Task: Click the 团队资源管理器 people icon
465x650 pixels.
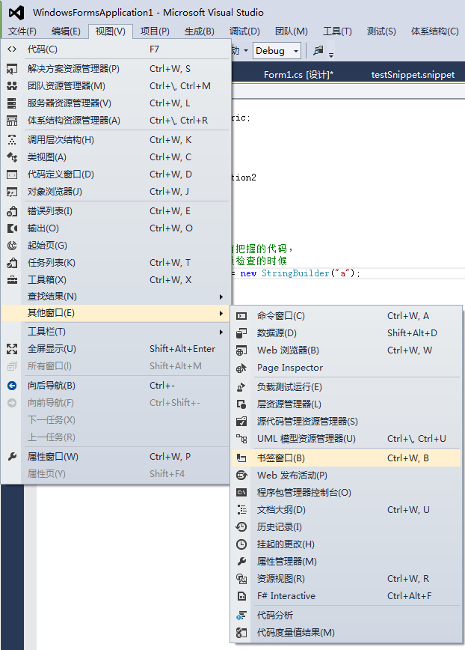Action: click(12, 86)
